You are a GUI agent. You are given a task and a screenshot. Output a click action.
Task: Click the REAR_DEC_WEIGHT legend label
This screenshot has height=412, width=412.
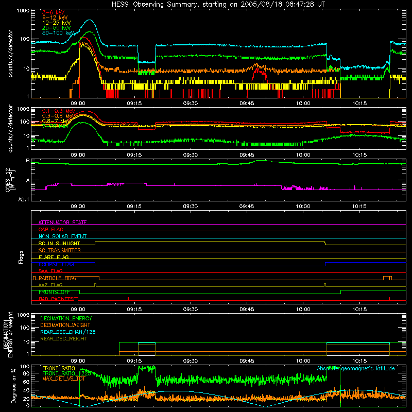point(63,339)
